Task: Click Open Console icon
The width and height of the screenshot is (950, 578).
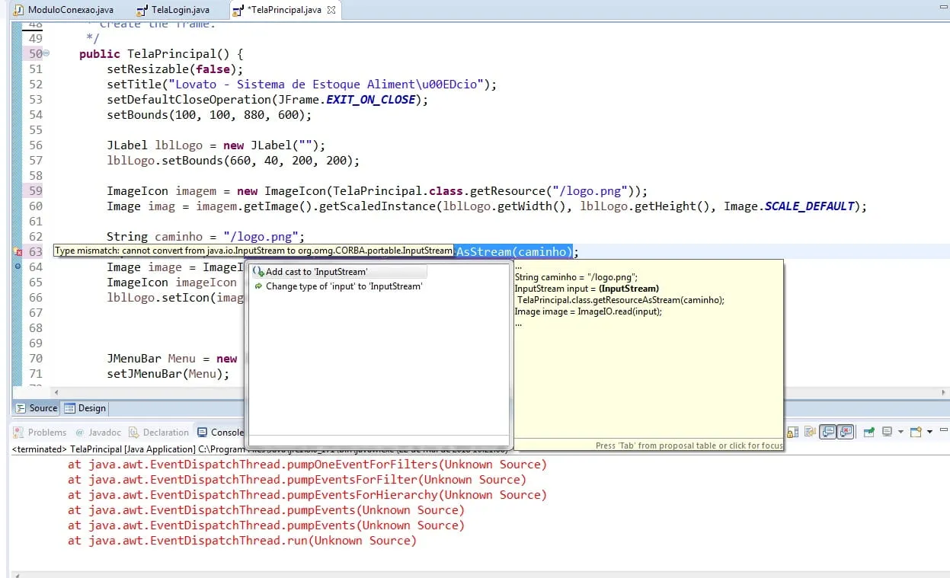Action: click(x=916, y=432)
